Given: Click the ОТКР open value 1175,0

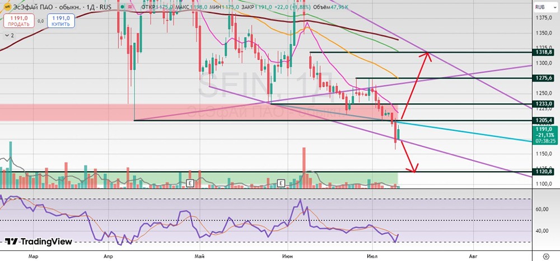Looking at the screenshot, I should click(164, 7).
